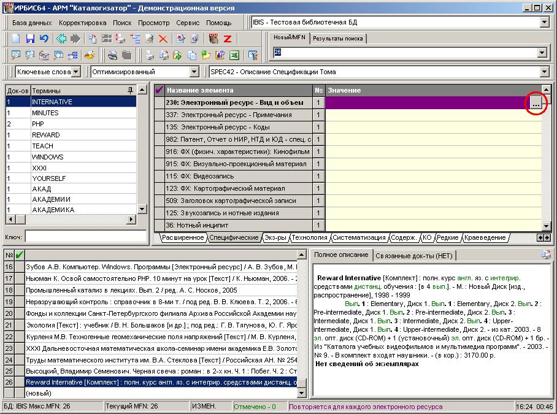This screenshot has width=557, height=414.
Task: Click the 'Ключ' search input field
Action: pyautogui.click(x=85, y=236)
